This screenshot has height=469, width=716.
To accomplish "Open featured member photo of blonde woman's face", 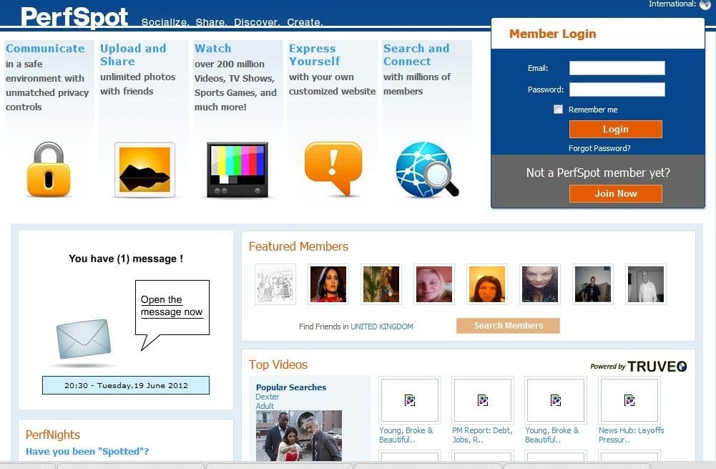I will pos(434,284).
